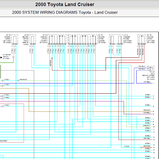Click the LT BLU label at terminal 4
Screen dimensions: 159x159
click(148, 105)
